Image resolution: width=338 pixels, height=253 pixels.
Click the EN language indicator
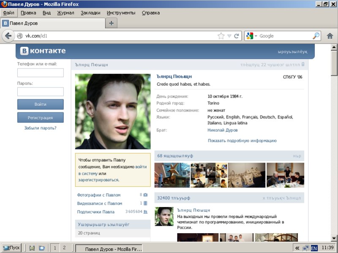314,248
